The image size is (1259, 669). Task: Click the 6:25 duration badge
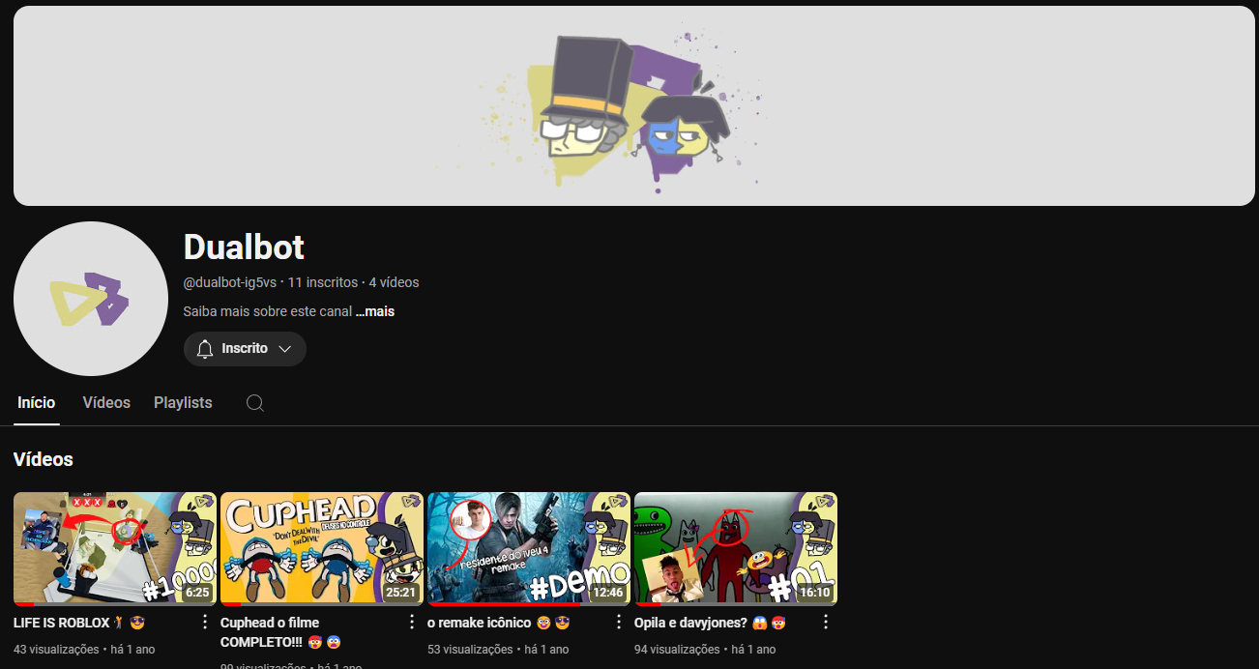coord(197,593)
